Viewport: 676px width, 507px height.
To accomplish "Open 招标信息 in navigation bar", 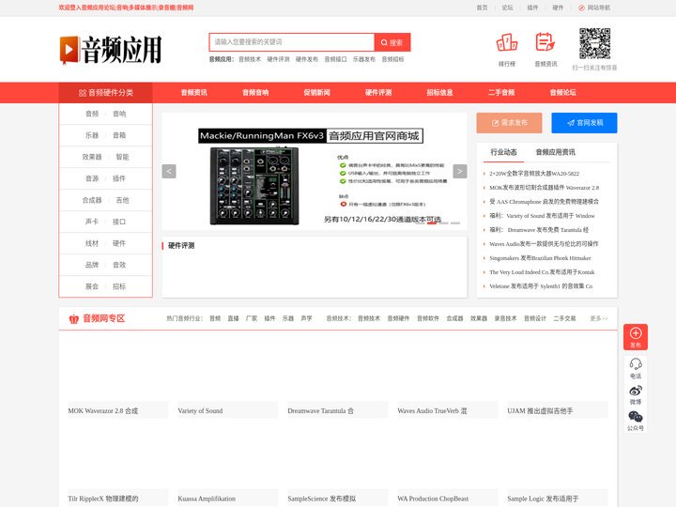I will pos(439,92).
